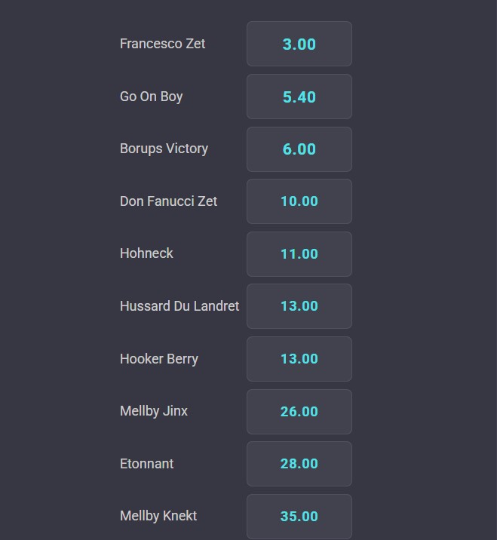497x540 pixels.
Task: Select Mellby Knekt 35.00 odds
Action: [x=299, y=517]
